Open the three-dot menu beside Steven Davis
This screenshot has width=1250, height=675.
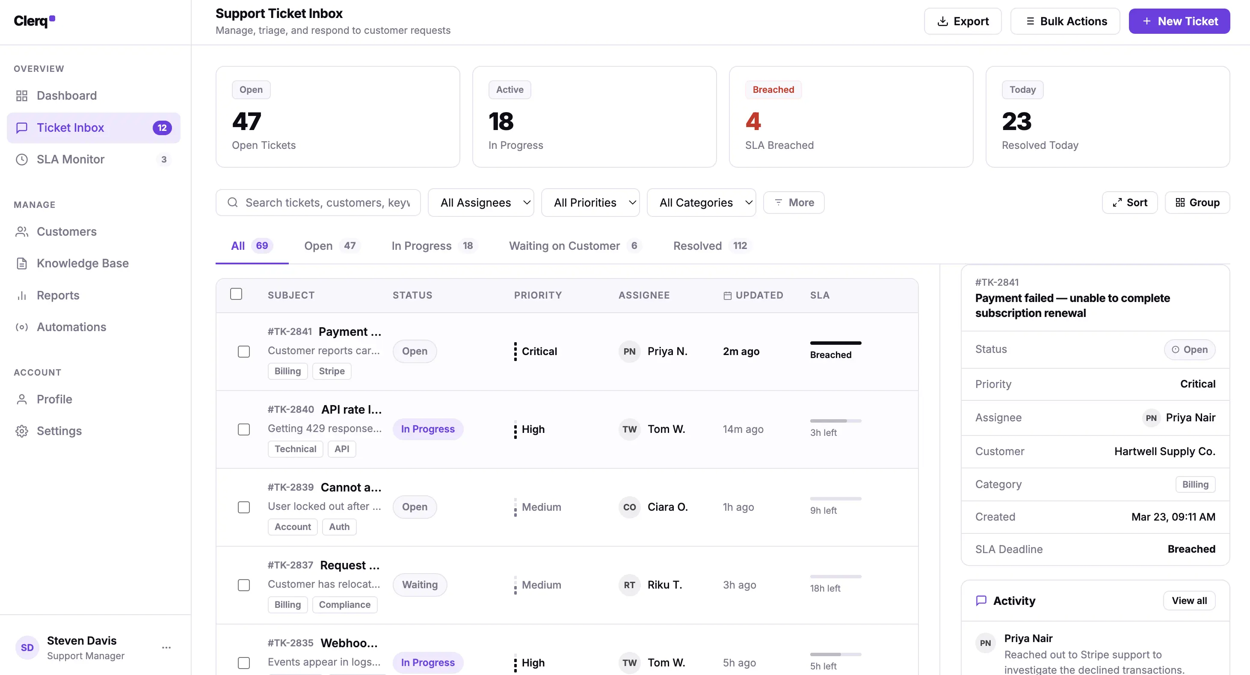click(166, 647)
